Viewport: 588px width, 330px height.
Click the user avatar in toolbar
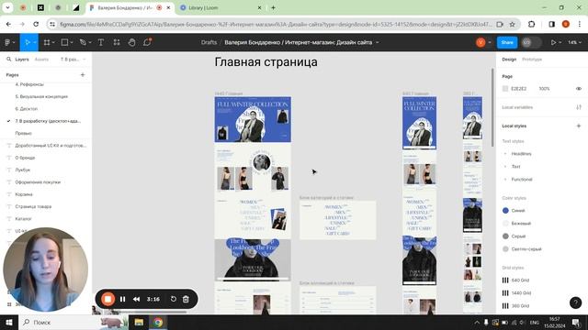pyautogui.click(x=481, y=43)
